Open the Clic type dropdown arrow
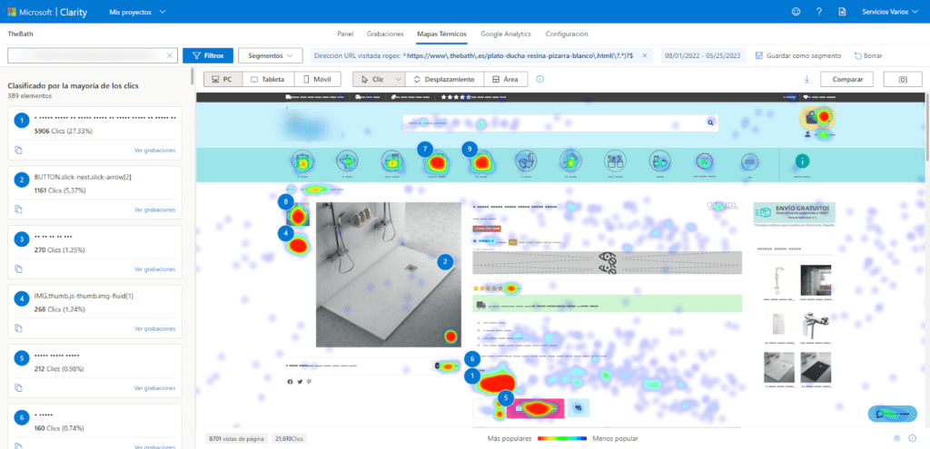Screen dimensions: 930x449 pyautogui.click(x=399, y=79)
